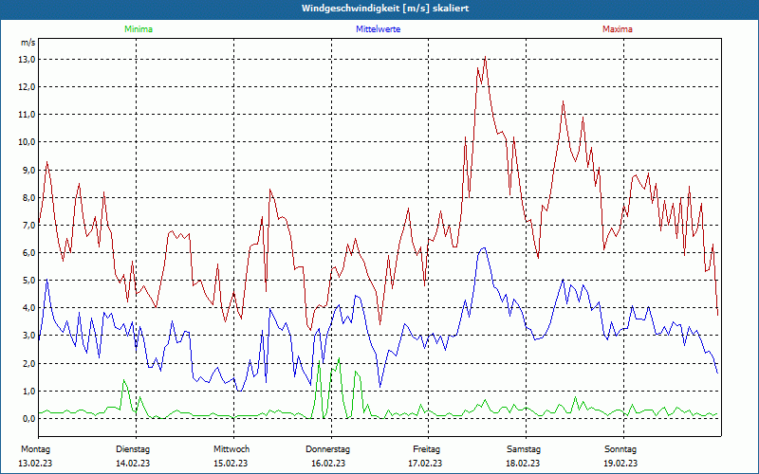Click the 13,0 y-axis value
This screenshot has width=759, height=474.
(28, 60)
